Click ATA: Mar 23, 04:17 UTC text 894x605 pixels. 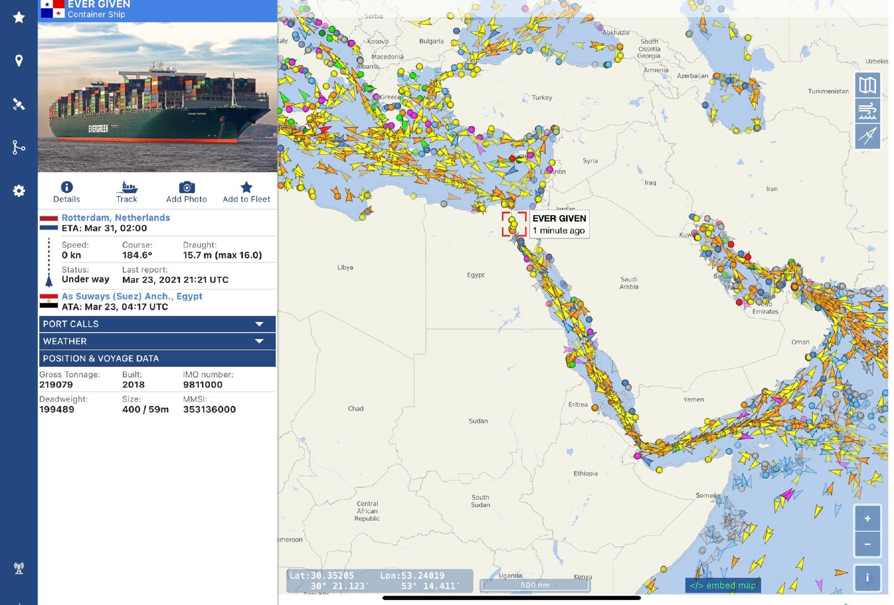(x=115, y=306)
